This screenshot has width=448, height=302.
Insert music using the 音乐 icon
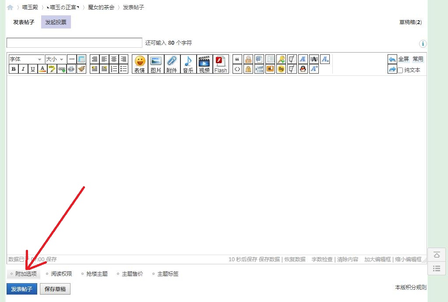coord(188,64)
